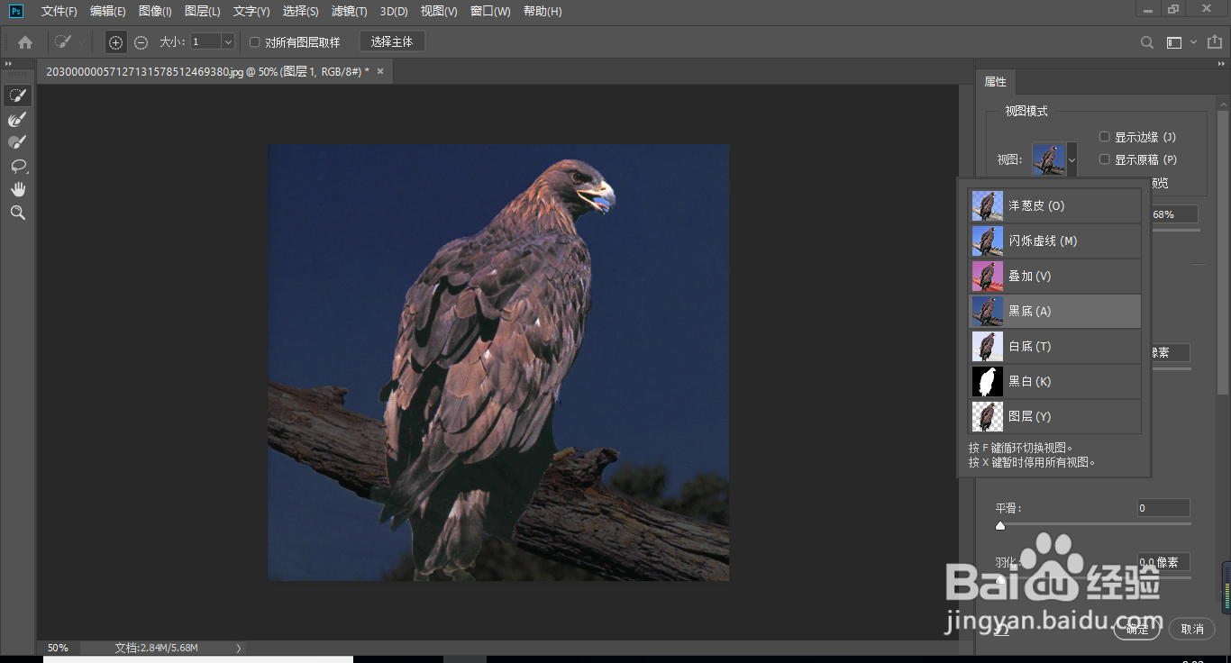Click the 大小 brush size field

point(205,41)
